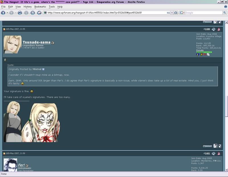Viewport: 228px width, 177px height.
Task: Open the Edit menu
Action: click(x=11, y=7)
